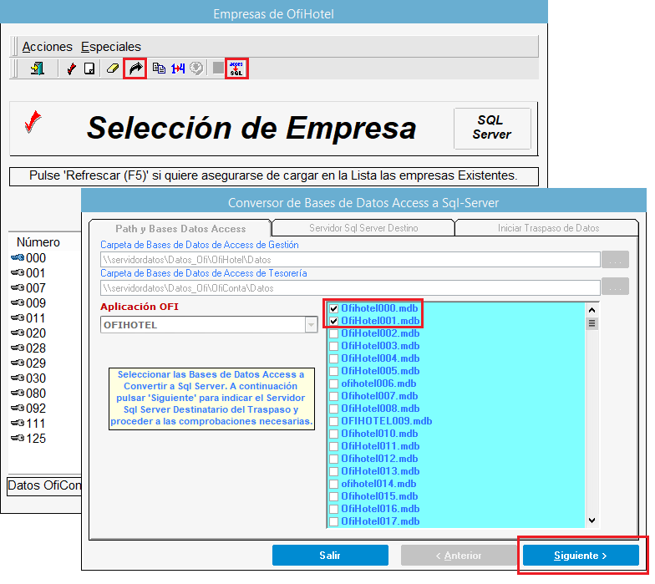Click the red checkmark select toolbar icon

(72, 69)
